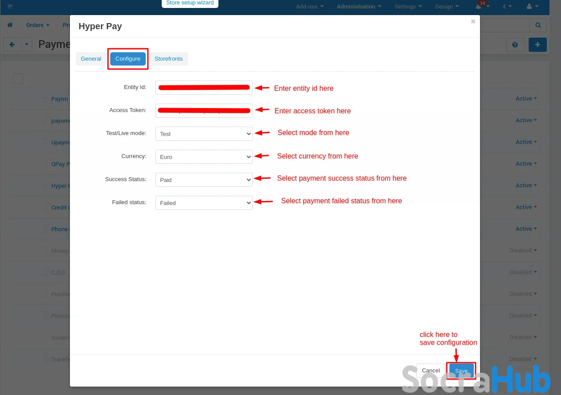The image size is (561, 395).
Task: Change the C.O.D row Disabled status
Action: [x=523, y=272]
